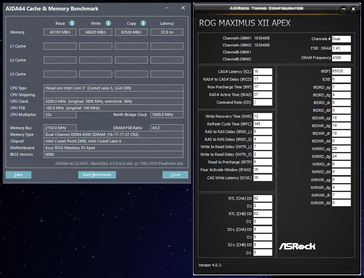Minimize the ASRock Timing Configurator window
Screen dimensions: 364x278
pyautogui.click(x=344, y=9)
